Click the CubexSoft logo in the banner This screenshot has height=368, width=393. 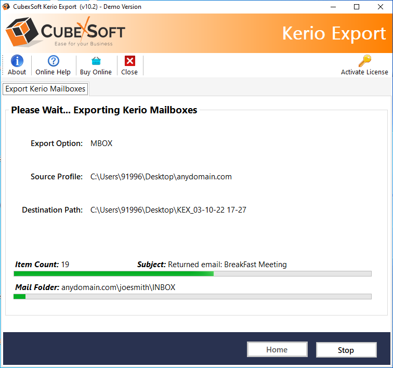[65, 32]
